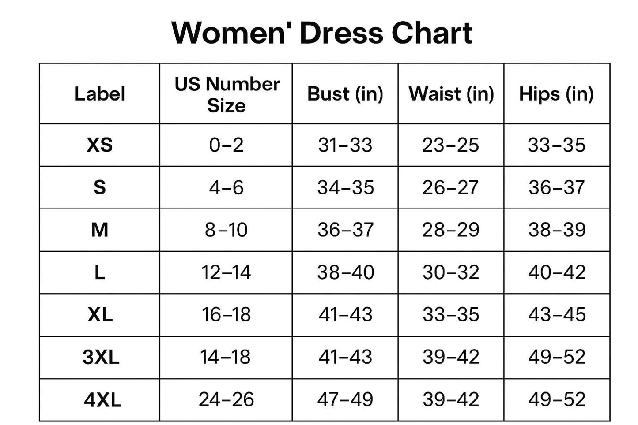Select the Hips (in) column header

pyautogui.click(x=556, y=94)
